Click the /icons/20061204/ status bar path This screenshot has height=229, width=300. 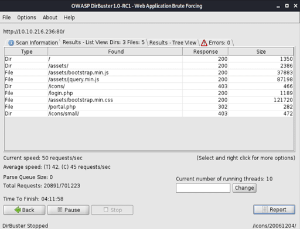coord(274,225)
